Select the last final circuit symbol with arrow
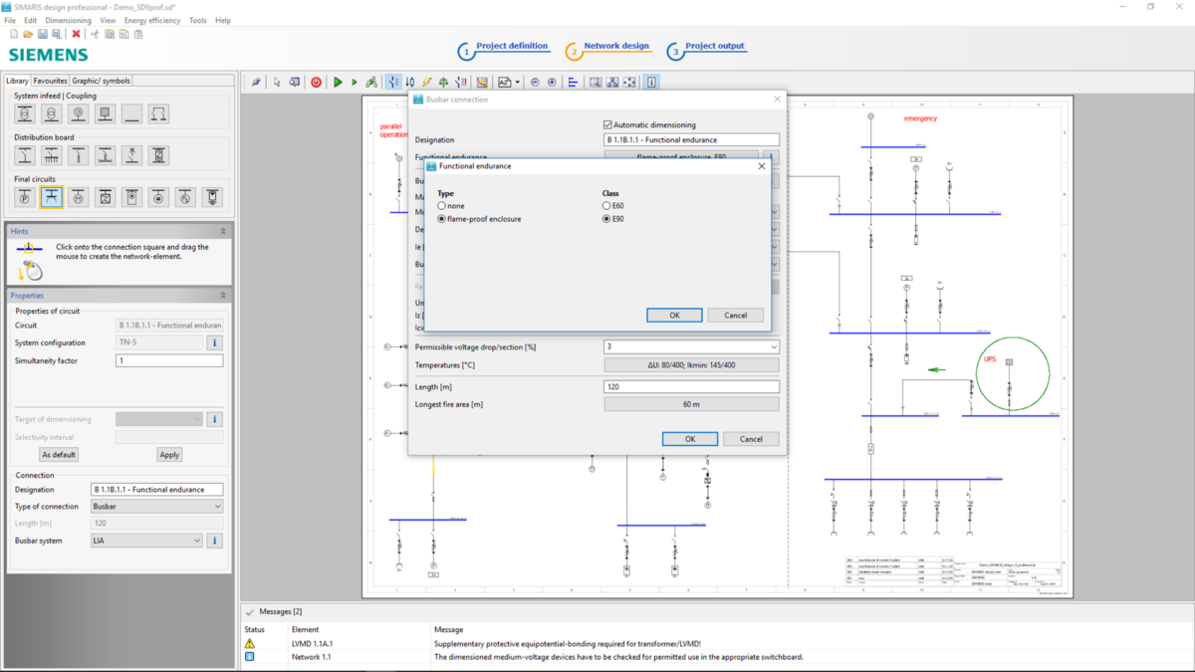Image resolution: width=1195 pixels, height=672 pixels. 212,197
